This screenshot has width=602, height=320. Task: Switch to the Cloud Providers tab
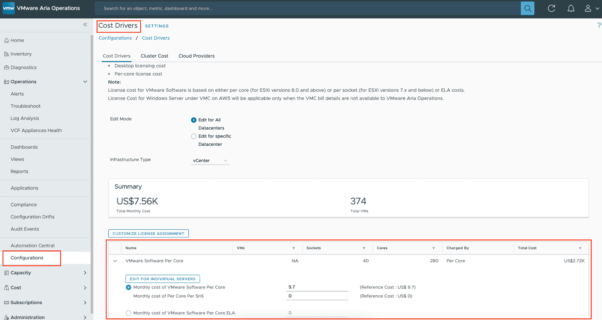pos(196,56)
